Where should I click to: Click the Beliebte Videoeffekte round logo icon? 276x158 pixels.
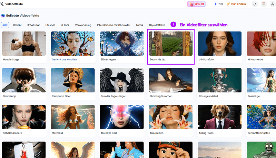click(x=3, y=15)
